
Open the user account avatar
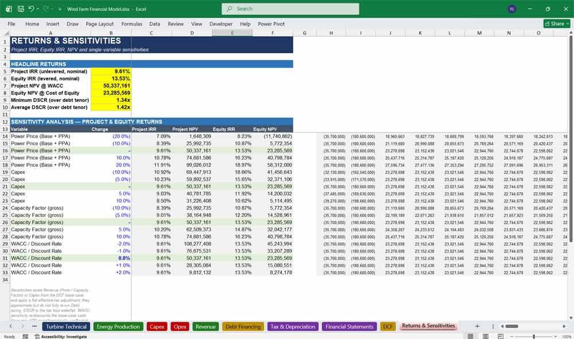pos(512,9)
